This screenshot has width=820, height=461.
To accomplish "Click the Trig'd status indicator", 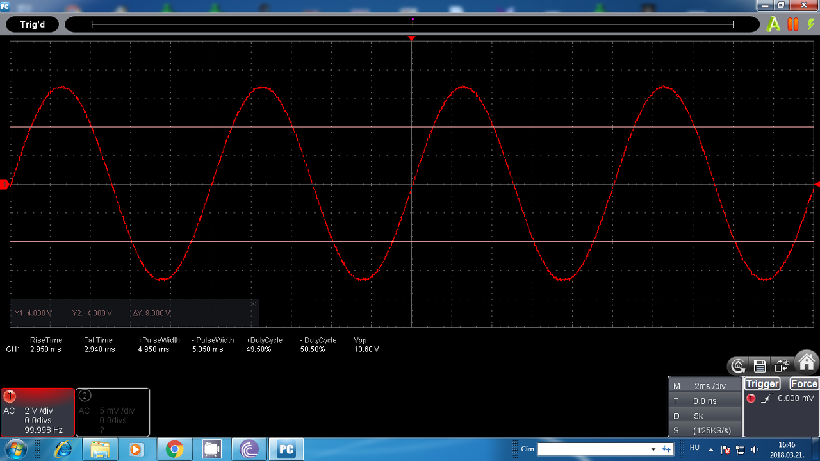I will tap(32, 24).
